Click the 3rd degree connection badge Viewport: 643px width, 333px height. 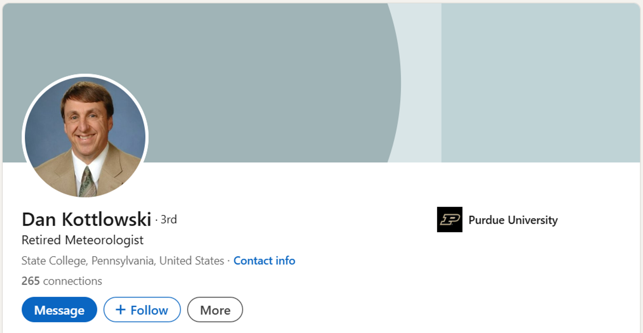click(x=169, y=220)
